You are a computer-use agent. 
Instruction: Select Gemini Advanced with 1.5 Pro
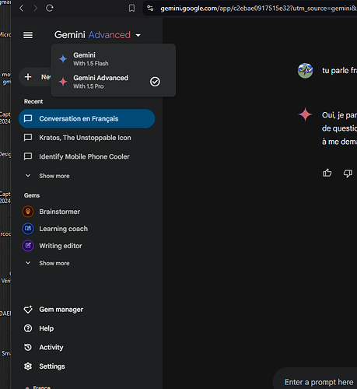[x=113, y=82]
